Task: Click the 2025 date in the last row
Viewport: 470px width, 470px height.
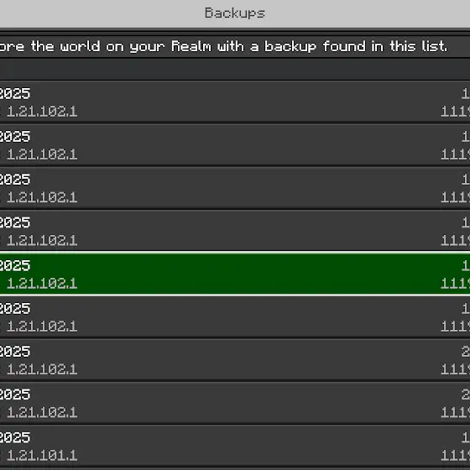Action: [15, 437]
